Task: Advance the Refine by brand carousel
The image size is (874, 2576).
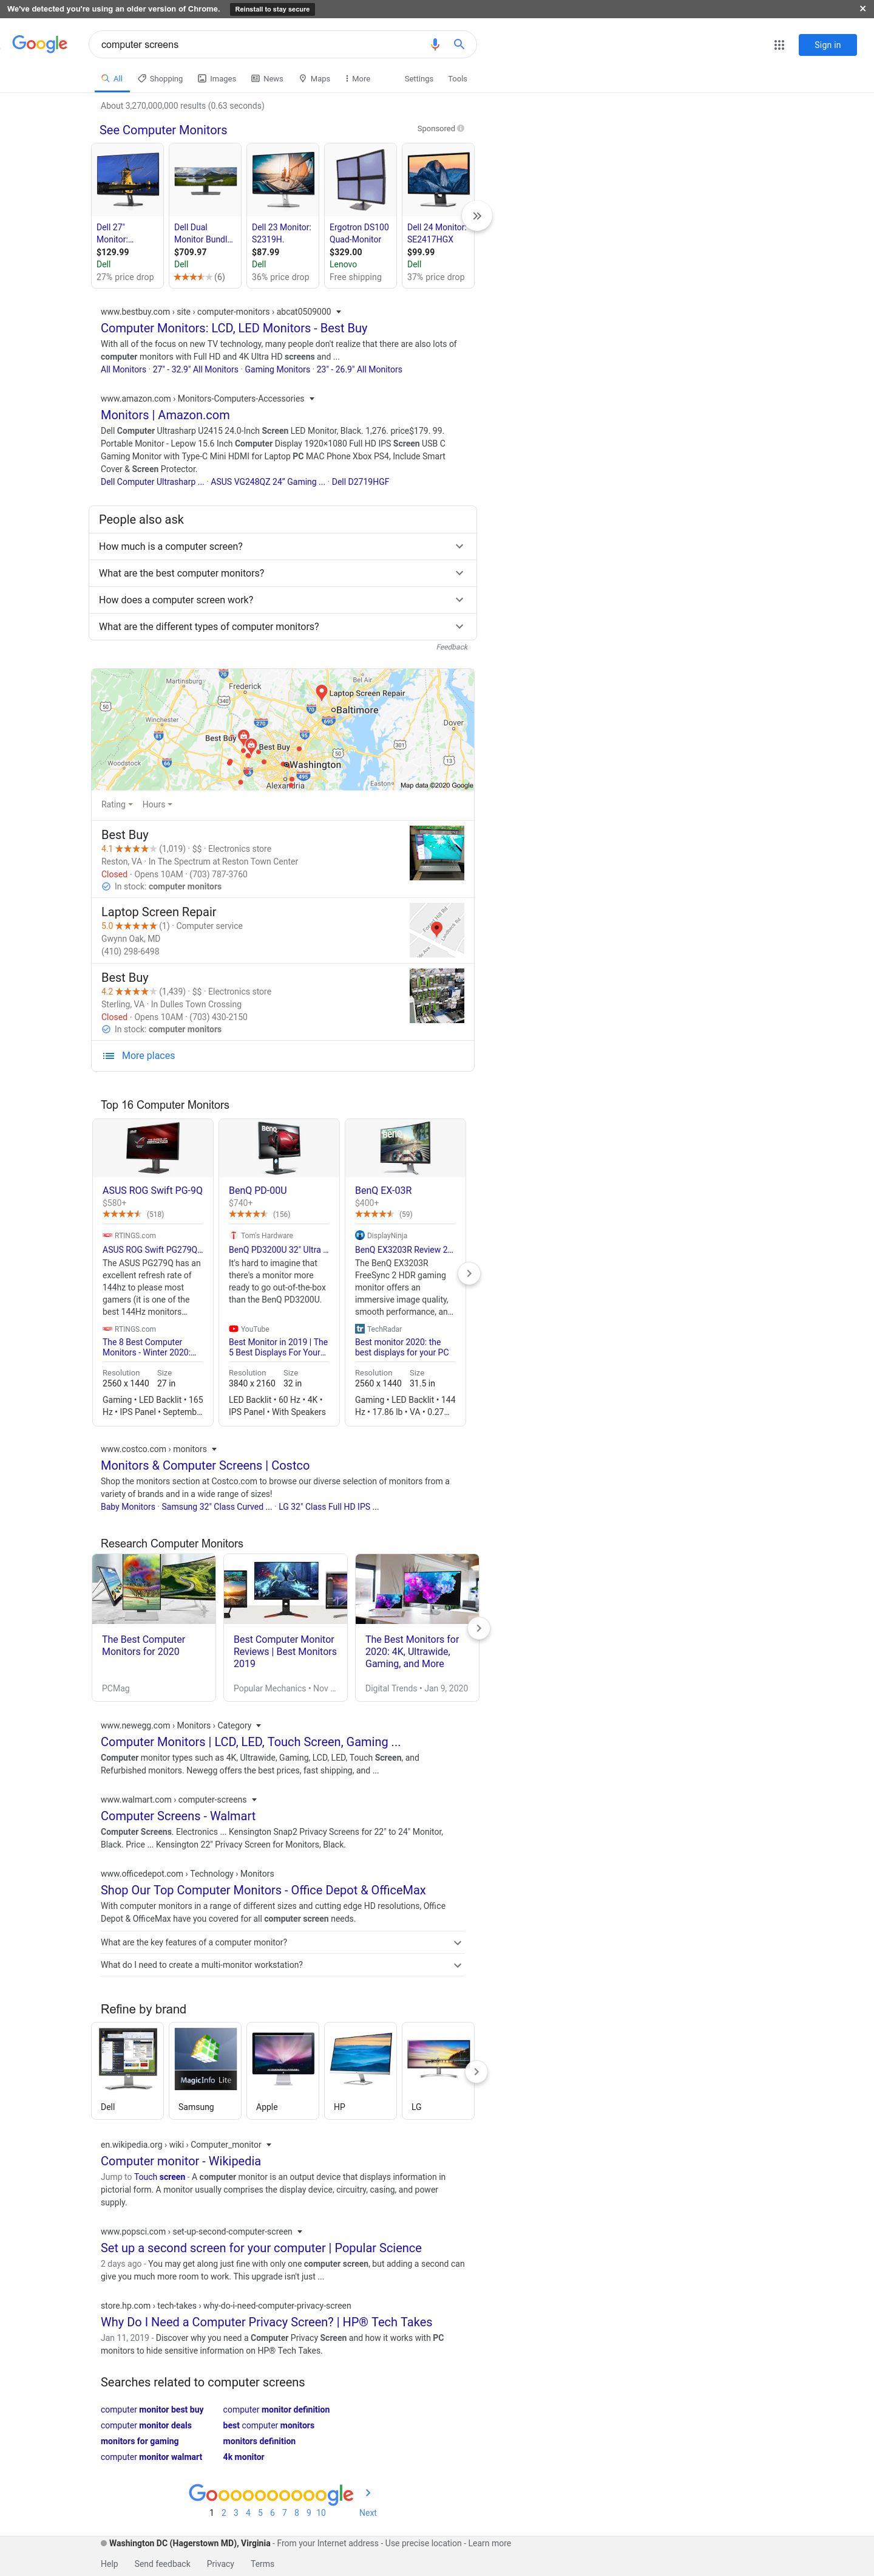Action: point(476,2071)
